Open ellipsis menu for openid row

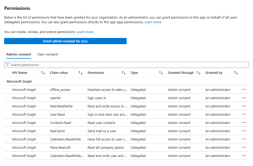click(x=244, y=98)
